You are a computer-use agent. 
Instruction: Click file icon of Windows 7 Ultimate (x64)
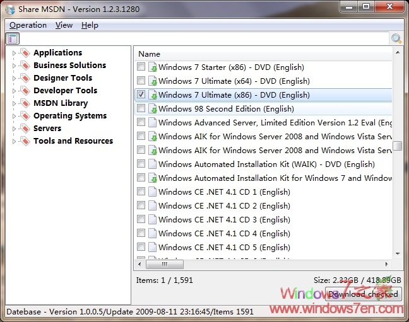[x=152, y=81]
